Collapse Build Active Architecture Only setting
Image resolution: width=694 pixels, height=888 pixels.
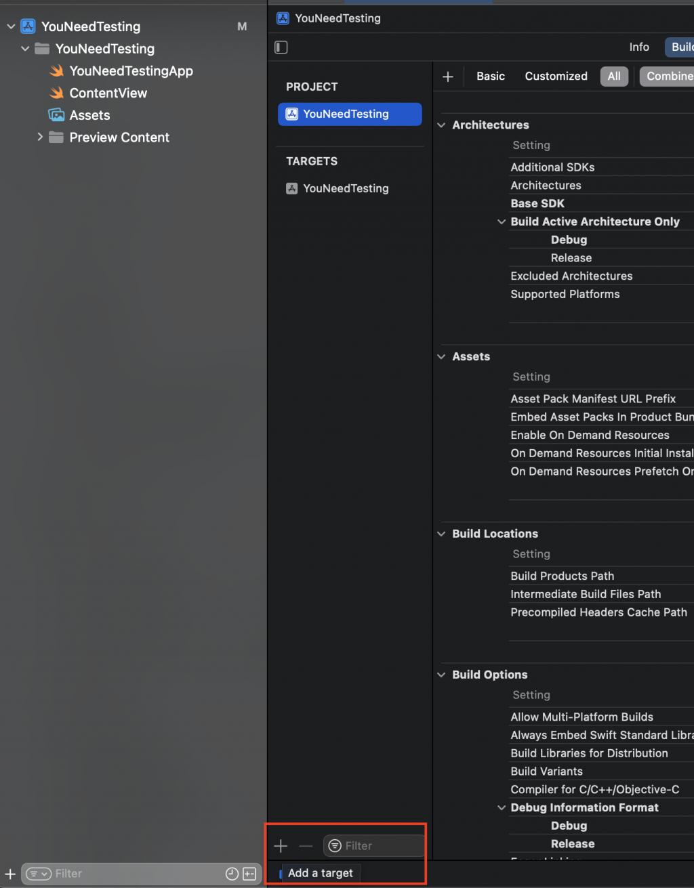[x=502, y=222]
